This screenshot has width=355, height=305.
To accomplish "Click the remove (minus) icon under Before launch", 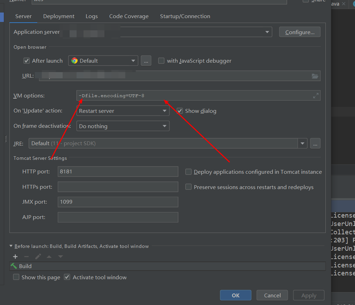I will click(x=26, y=257).
